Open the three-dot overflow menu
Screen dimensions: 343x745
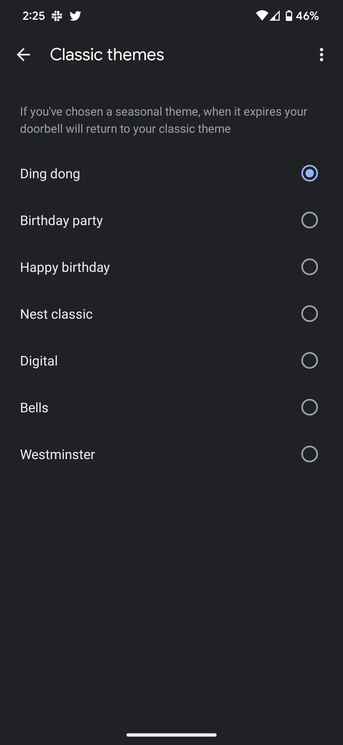click(x=321, y=55)
